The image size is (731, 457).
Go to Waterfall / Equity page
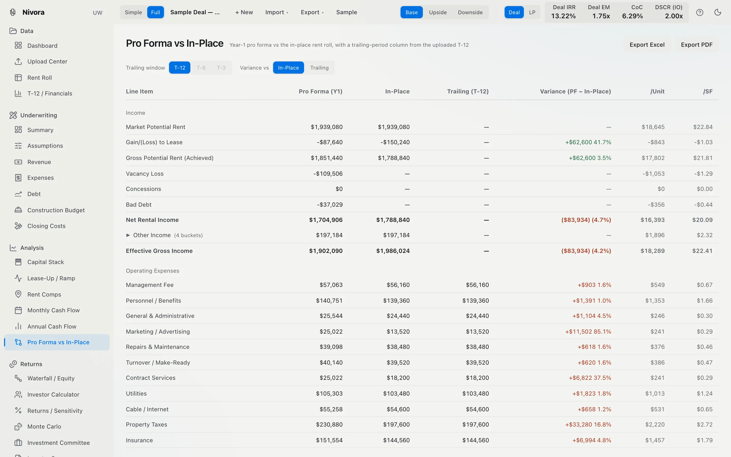coord(57,378)
